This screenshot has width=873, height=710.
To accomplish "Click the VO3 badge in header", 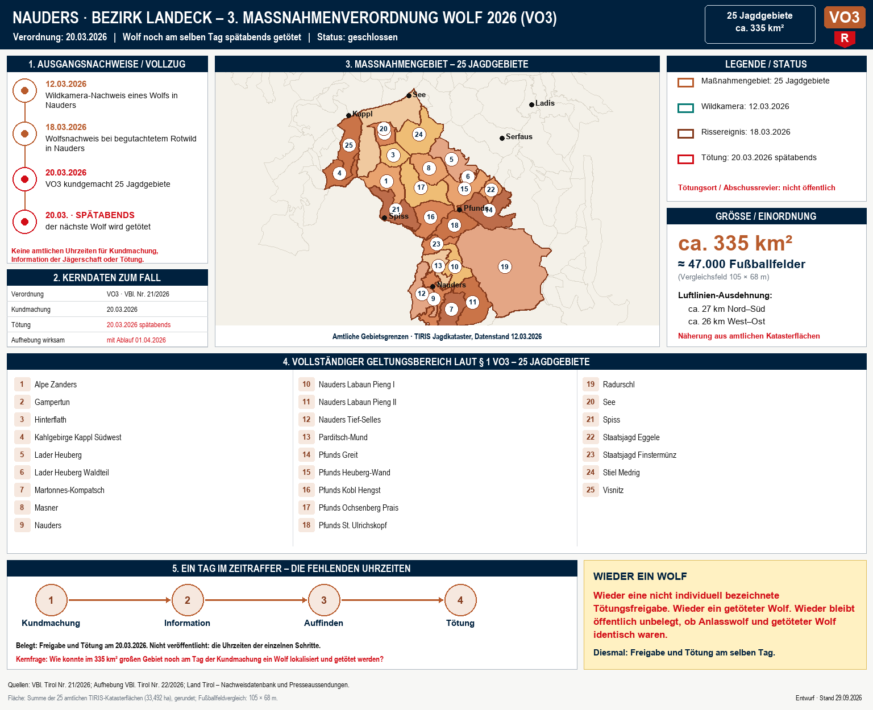I will 845,18.
